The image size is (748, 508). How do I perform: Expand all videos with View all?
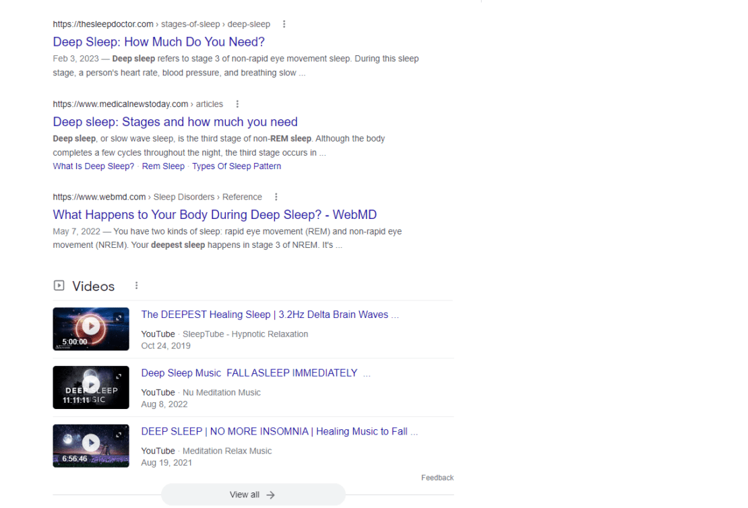(x=253, y=494)
